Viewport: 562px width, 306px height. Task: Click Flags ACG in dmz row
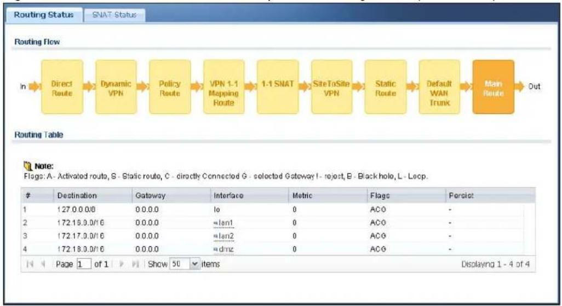[x=378, y=250]
